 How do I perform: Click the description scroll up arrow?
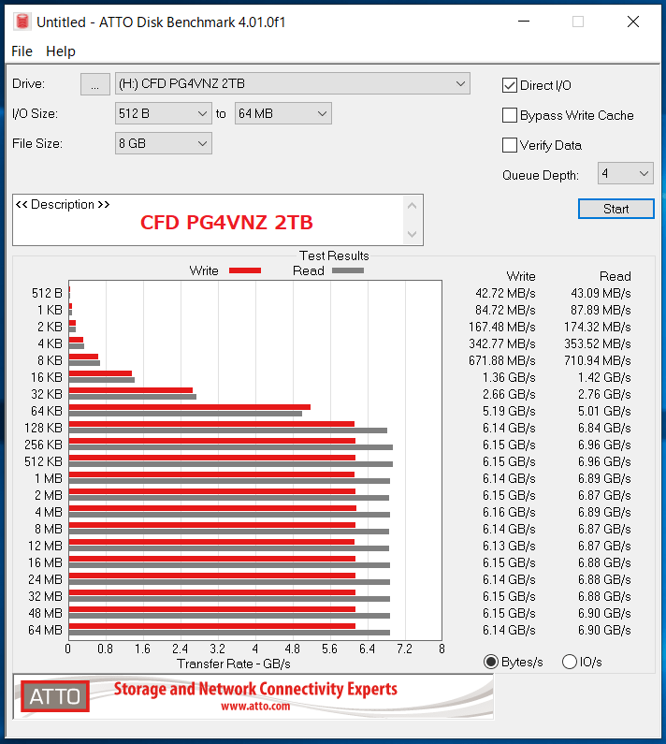point(412,206)
